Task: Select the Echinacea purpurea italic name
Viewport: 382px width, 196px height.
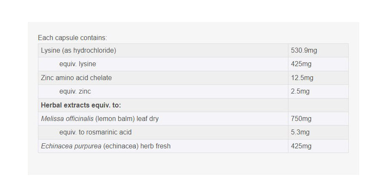Action: [x=71, y=146]
